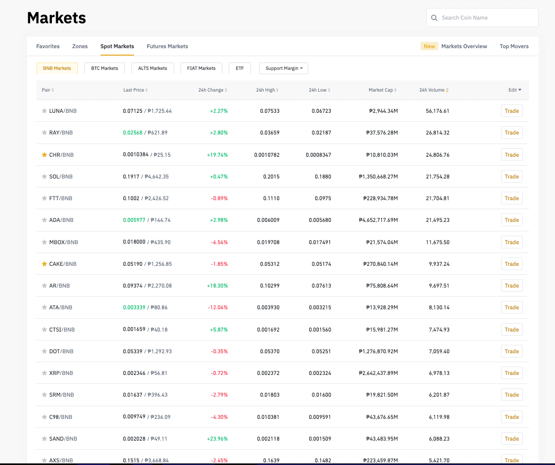Viewport: 555px width, 465px height.
Task: Select BTC Markets filter
Action: coord(104,68)
